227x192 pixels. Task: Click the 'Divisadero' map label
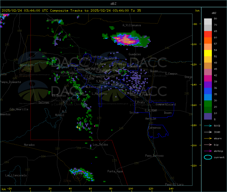54,20
